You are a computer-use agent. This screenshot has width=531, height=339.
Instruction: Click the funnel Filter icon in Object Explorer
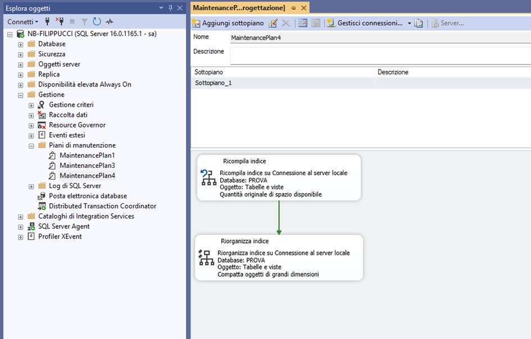click(x=84, y=22)
